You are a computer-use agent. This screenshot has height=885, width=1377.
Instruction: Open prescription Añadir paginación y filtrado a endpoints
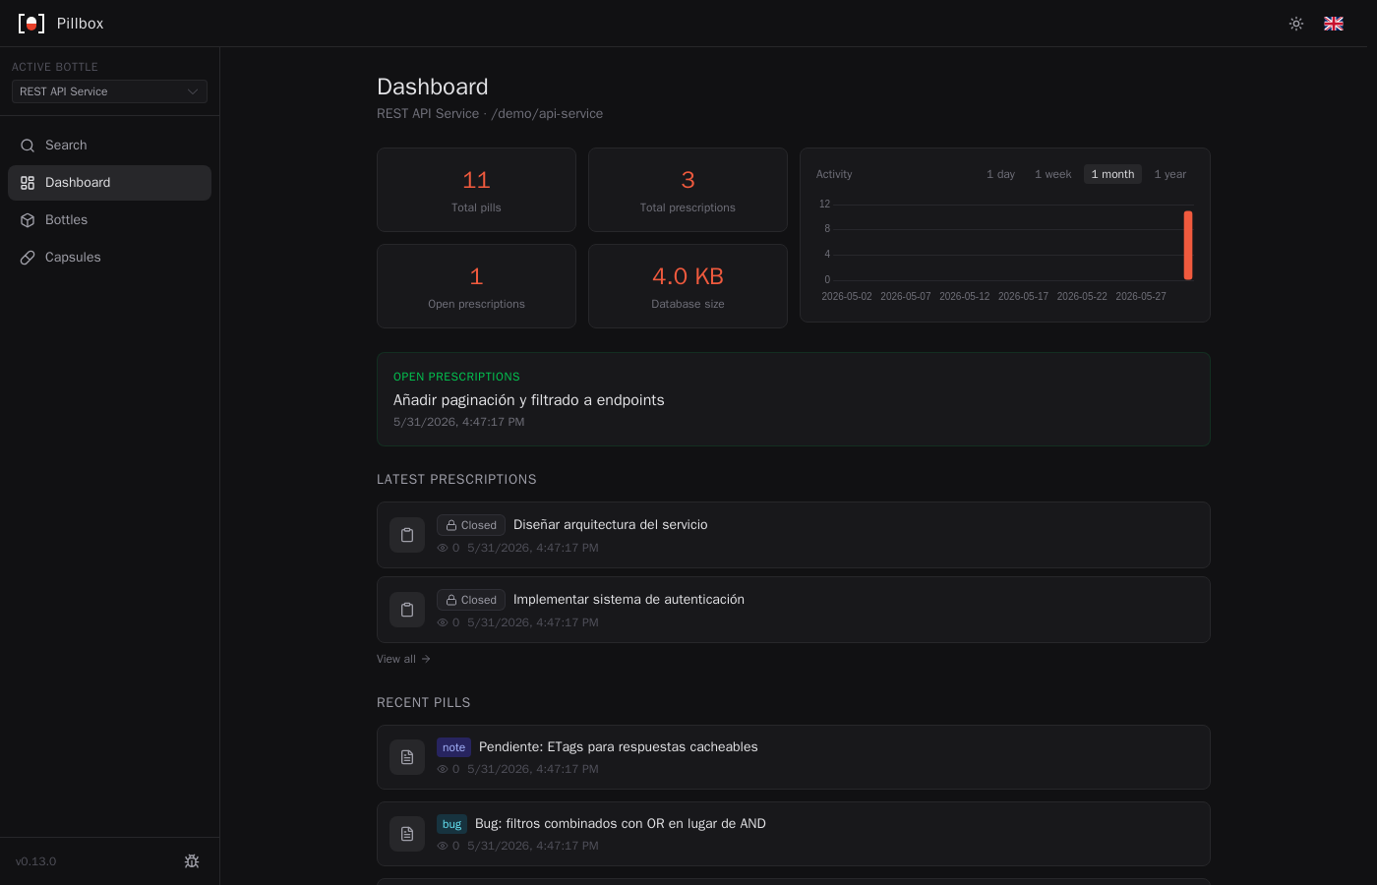(x=793, y=399)
